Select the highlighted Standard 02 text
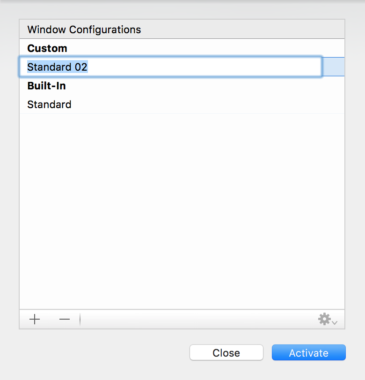 point(57,67)
